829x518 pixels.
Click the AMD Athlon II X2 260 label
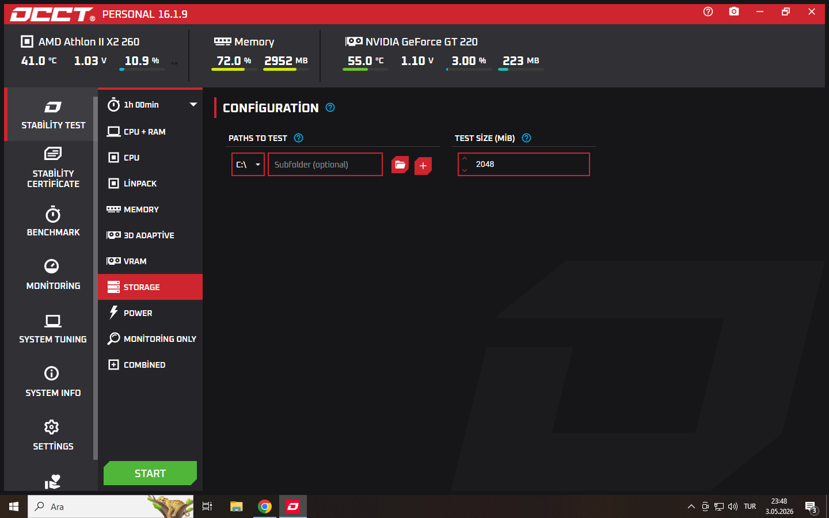89,42
